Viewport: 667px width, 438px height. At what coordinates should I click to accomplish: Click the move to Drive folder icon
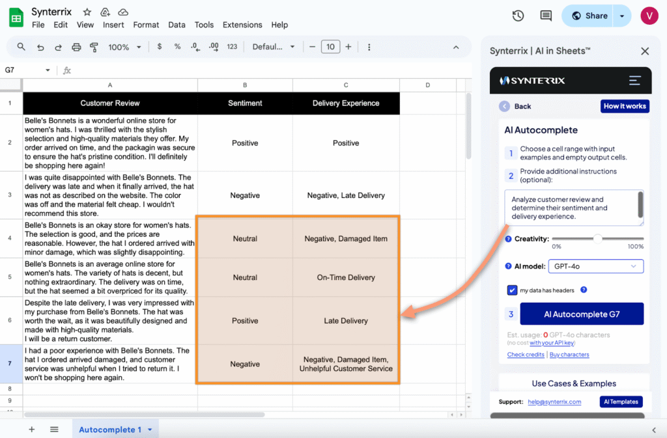105,12
